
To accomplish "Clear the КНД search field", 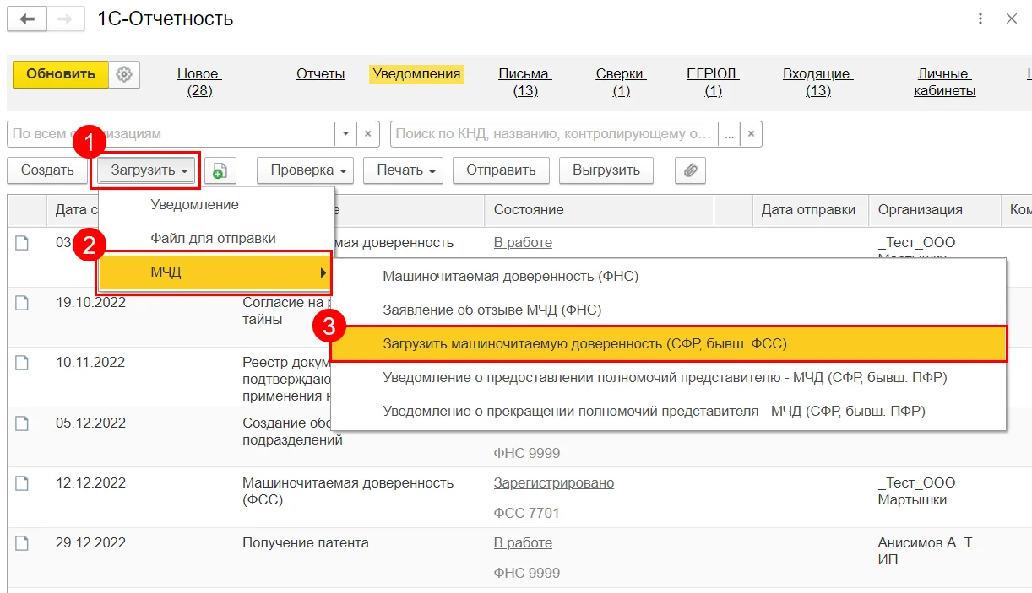I will 752,133.
